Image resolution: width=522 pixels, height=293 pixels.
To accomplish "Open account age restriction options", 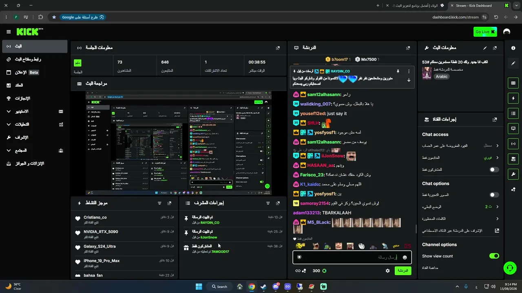I will [x=460, y=146].
